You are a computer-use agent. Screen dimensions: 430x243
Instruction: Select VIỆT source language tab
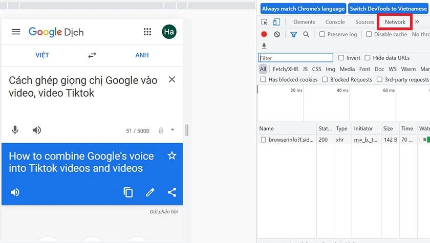[x=42, y=55]
